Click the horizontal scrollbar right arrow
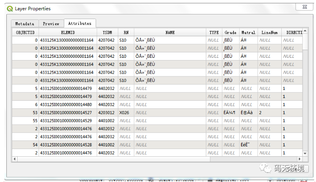The image size is (316, 182). tap(300, 159)
